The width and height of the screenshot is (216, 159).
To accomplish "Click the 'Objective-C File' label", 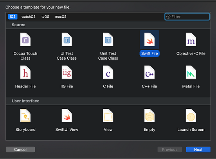I will pos(191,53).
